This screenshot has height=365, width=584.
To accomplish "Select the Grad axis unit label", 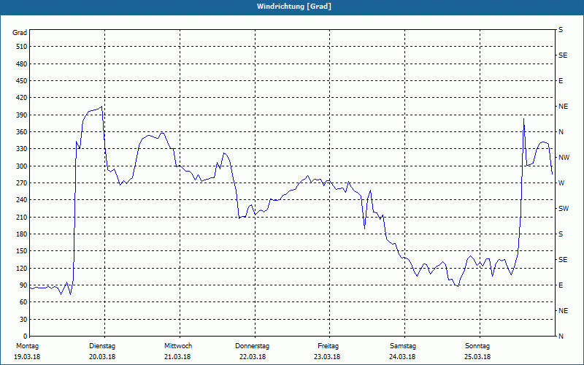I will point(20,33).
